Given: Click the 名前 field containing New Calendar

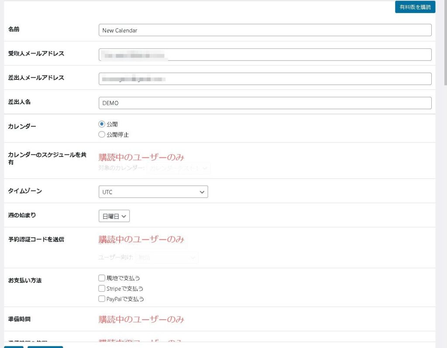Looking at the screenshot, I should pos(265,30).
